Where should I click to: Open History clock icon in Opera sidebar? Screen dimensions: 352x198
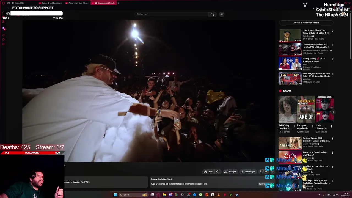coord(3,35)
